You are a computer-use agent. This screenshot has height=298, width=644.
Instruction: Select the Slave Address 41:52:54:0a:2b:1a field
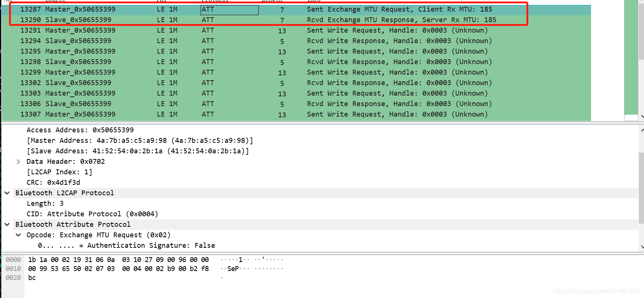(x=138, y=151)
